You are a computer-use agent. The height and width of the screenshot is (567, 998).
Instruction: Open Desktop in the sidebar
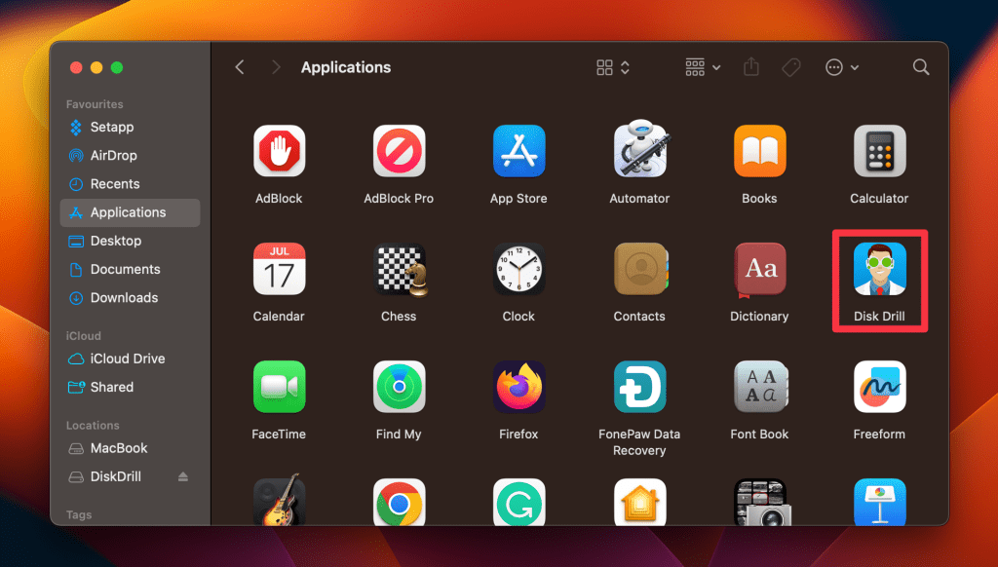(x=130, y=241)
